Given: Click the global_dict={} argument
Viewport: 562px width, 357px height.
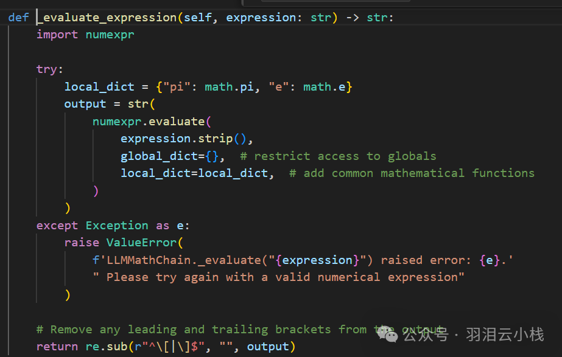Looking at the screenshot, I should (x=169, y=156).
